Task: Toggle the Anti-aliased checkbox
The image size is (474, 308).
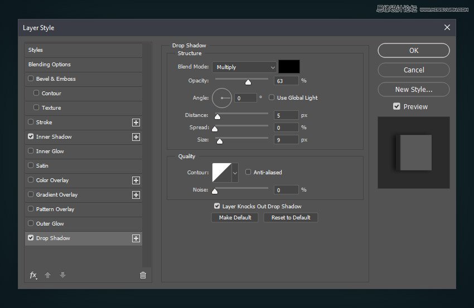Action: tap(248, 173)
